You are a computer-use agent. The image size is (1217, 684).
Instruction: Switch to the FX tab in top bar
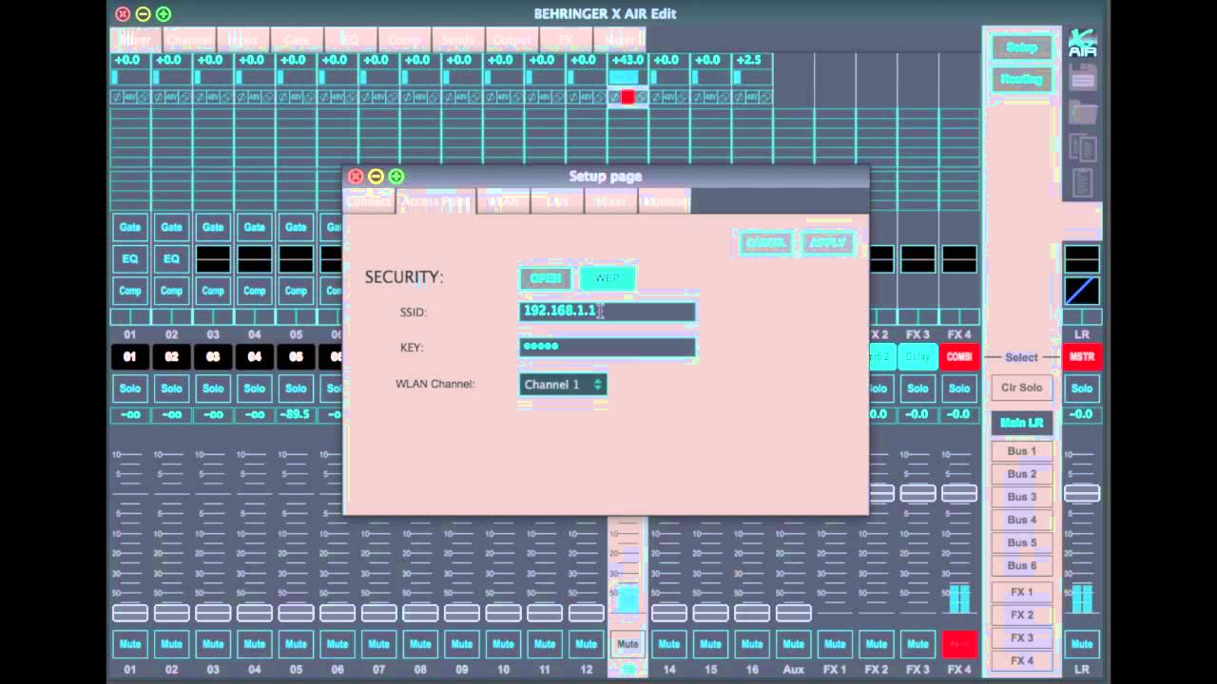click(x=566, y=40)
